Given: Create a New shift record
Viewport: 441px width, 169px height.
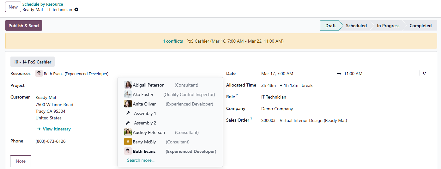Looking at the screenshot, I should pos(13,7).
